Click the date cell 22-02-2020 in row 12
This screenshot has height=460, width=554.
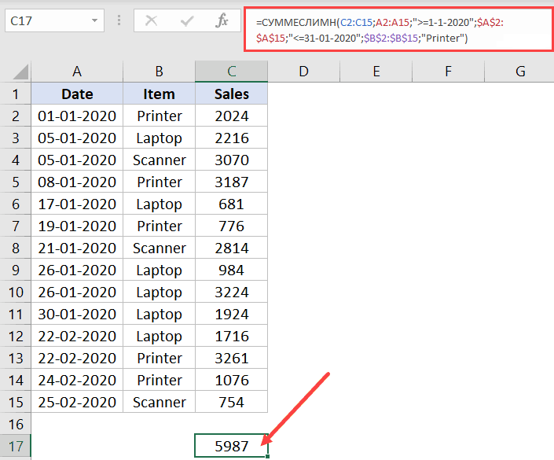point(77,336)
